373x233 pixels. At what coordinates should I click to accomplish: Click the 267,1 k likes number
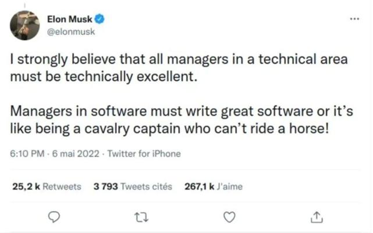[199, 186]
